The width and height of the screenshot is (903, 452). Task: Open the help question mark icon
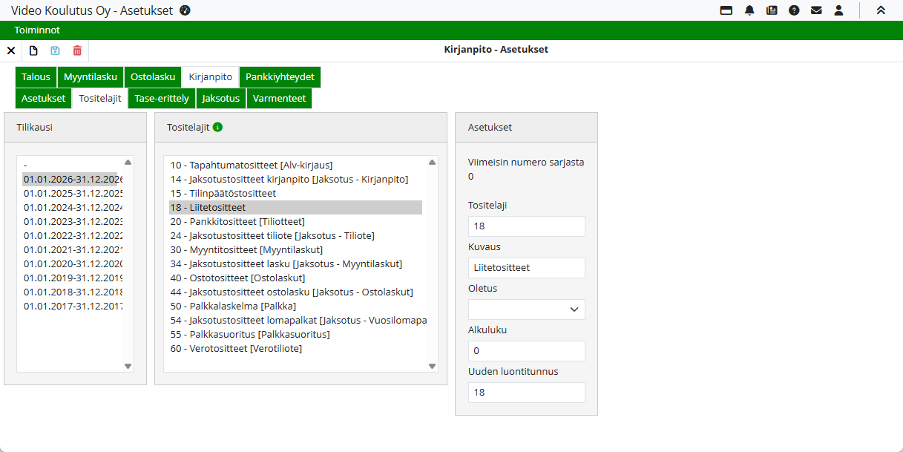794,10
